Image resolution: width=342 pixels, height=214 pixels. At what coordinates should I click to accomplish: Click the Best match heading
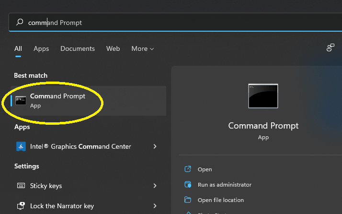coord(31,75)
